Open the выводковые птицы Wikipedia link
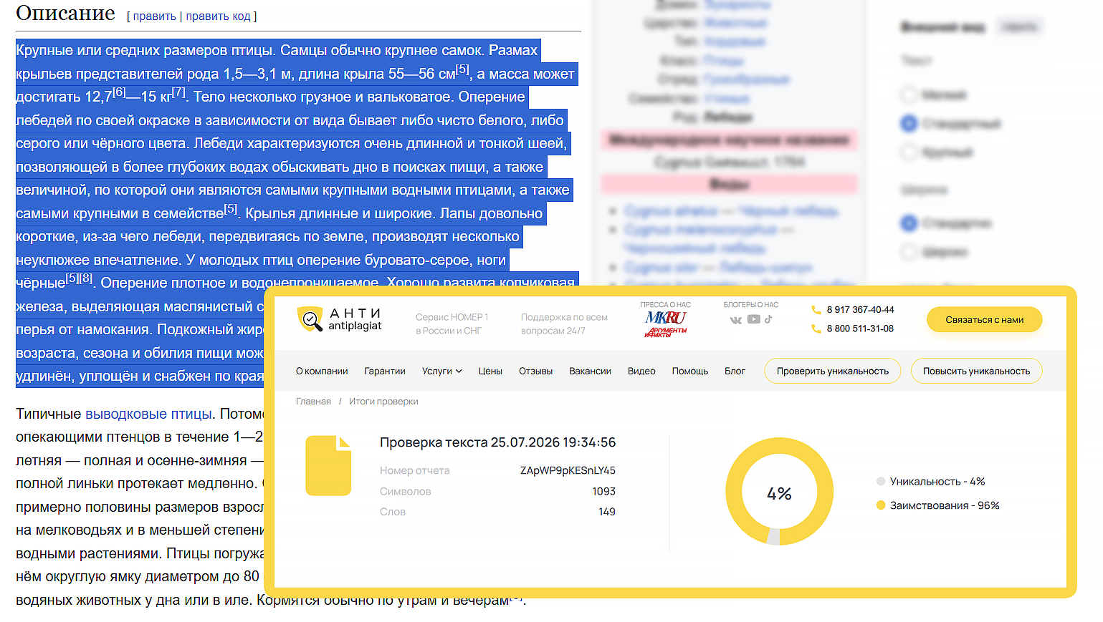This screenshot has width=1103, height=622. point(148,414)
